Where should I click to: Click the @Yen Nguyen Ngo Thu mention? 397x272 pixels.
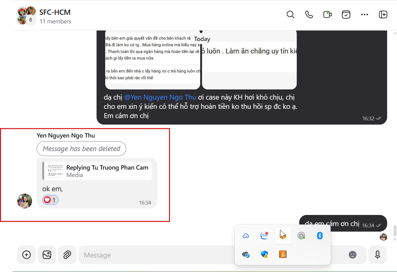(x=160, y=97)
